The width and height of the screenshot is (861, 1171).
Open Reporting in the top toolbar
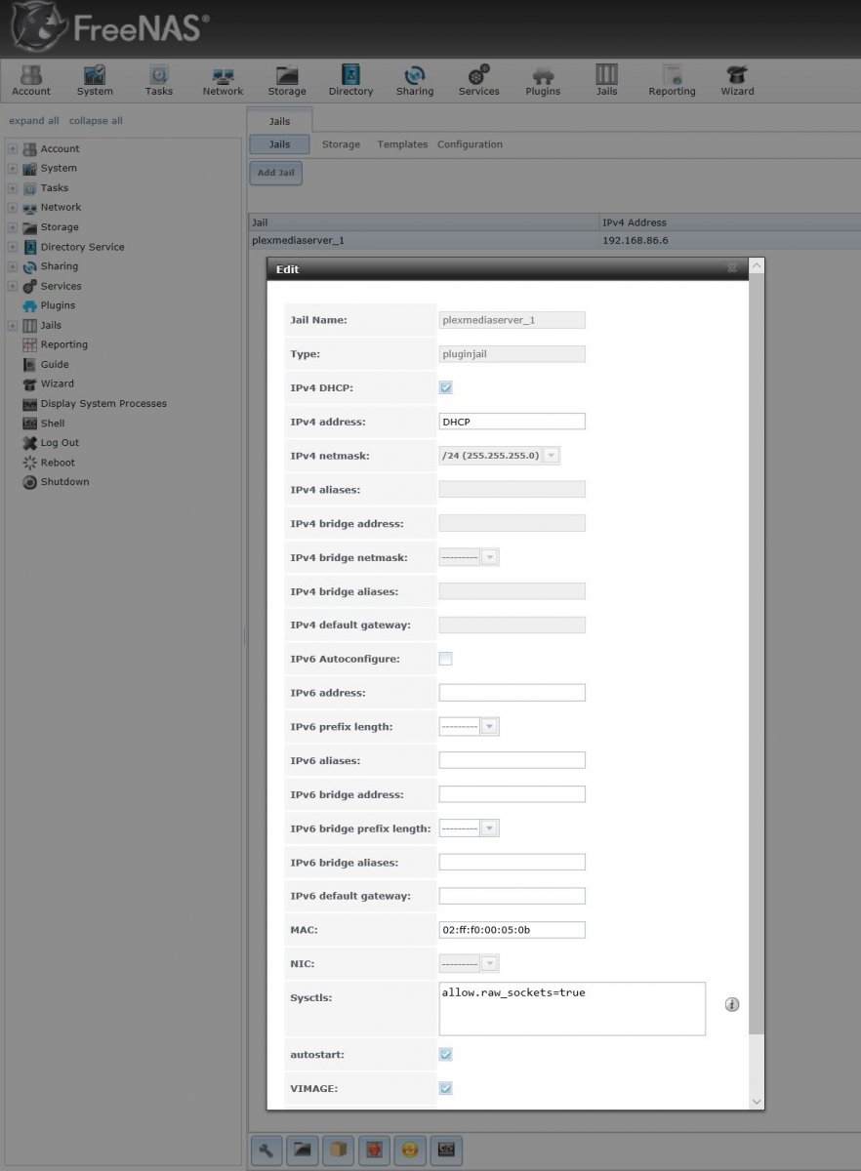672,81
